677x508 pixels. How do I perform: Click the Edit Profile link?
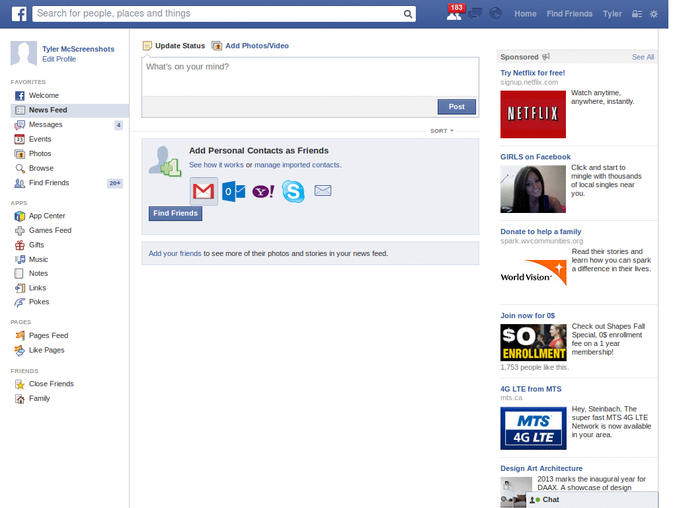click(x=59, y=59)
